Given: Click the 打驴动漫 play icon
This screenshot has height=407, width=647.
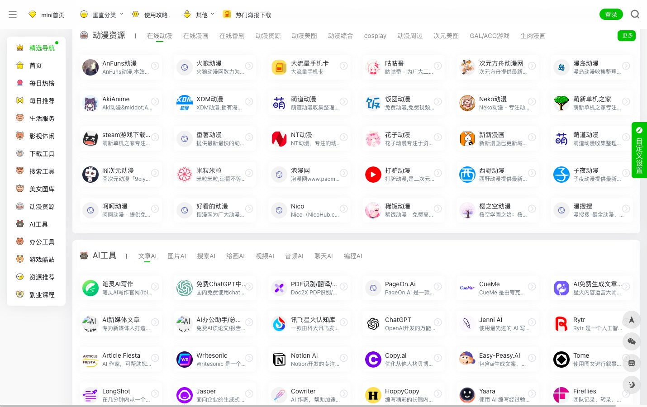Looking at the screenshot, I should pyautogui.click(x=373, y=175).
